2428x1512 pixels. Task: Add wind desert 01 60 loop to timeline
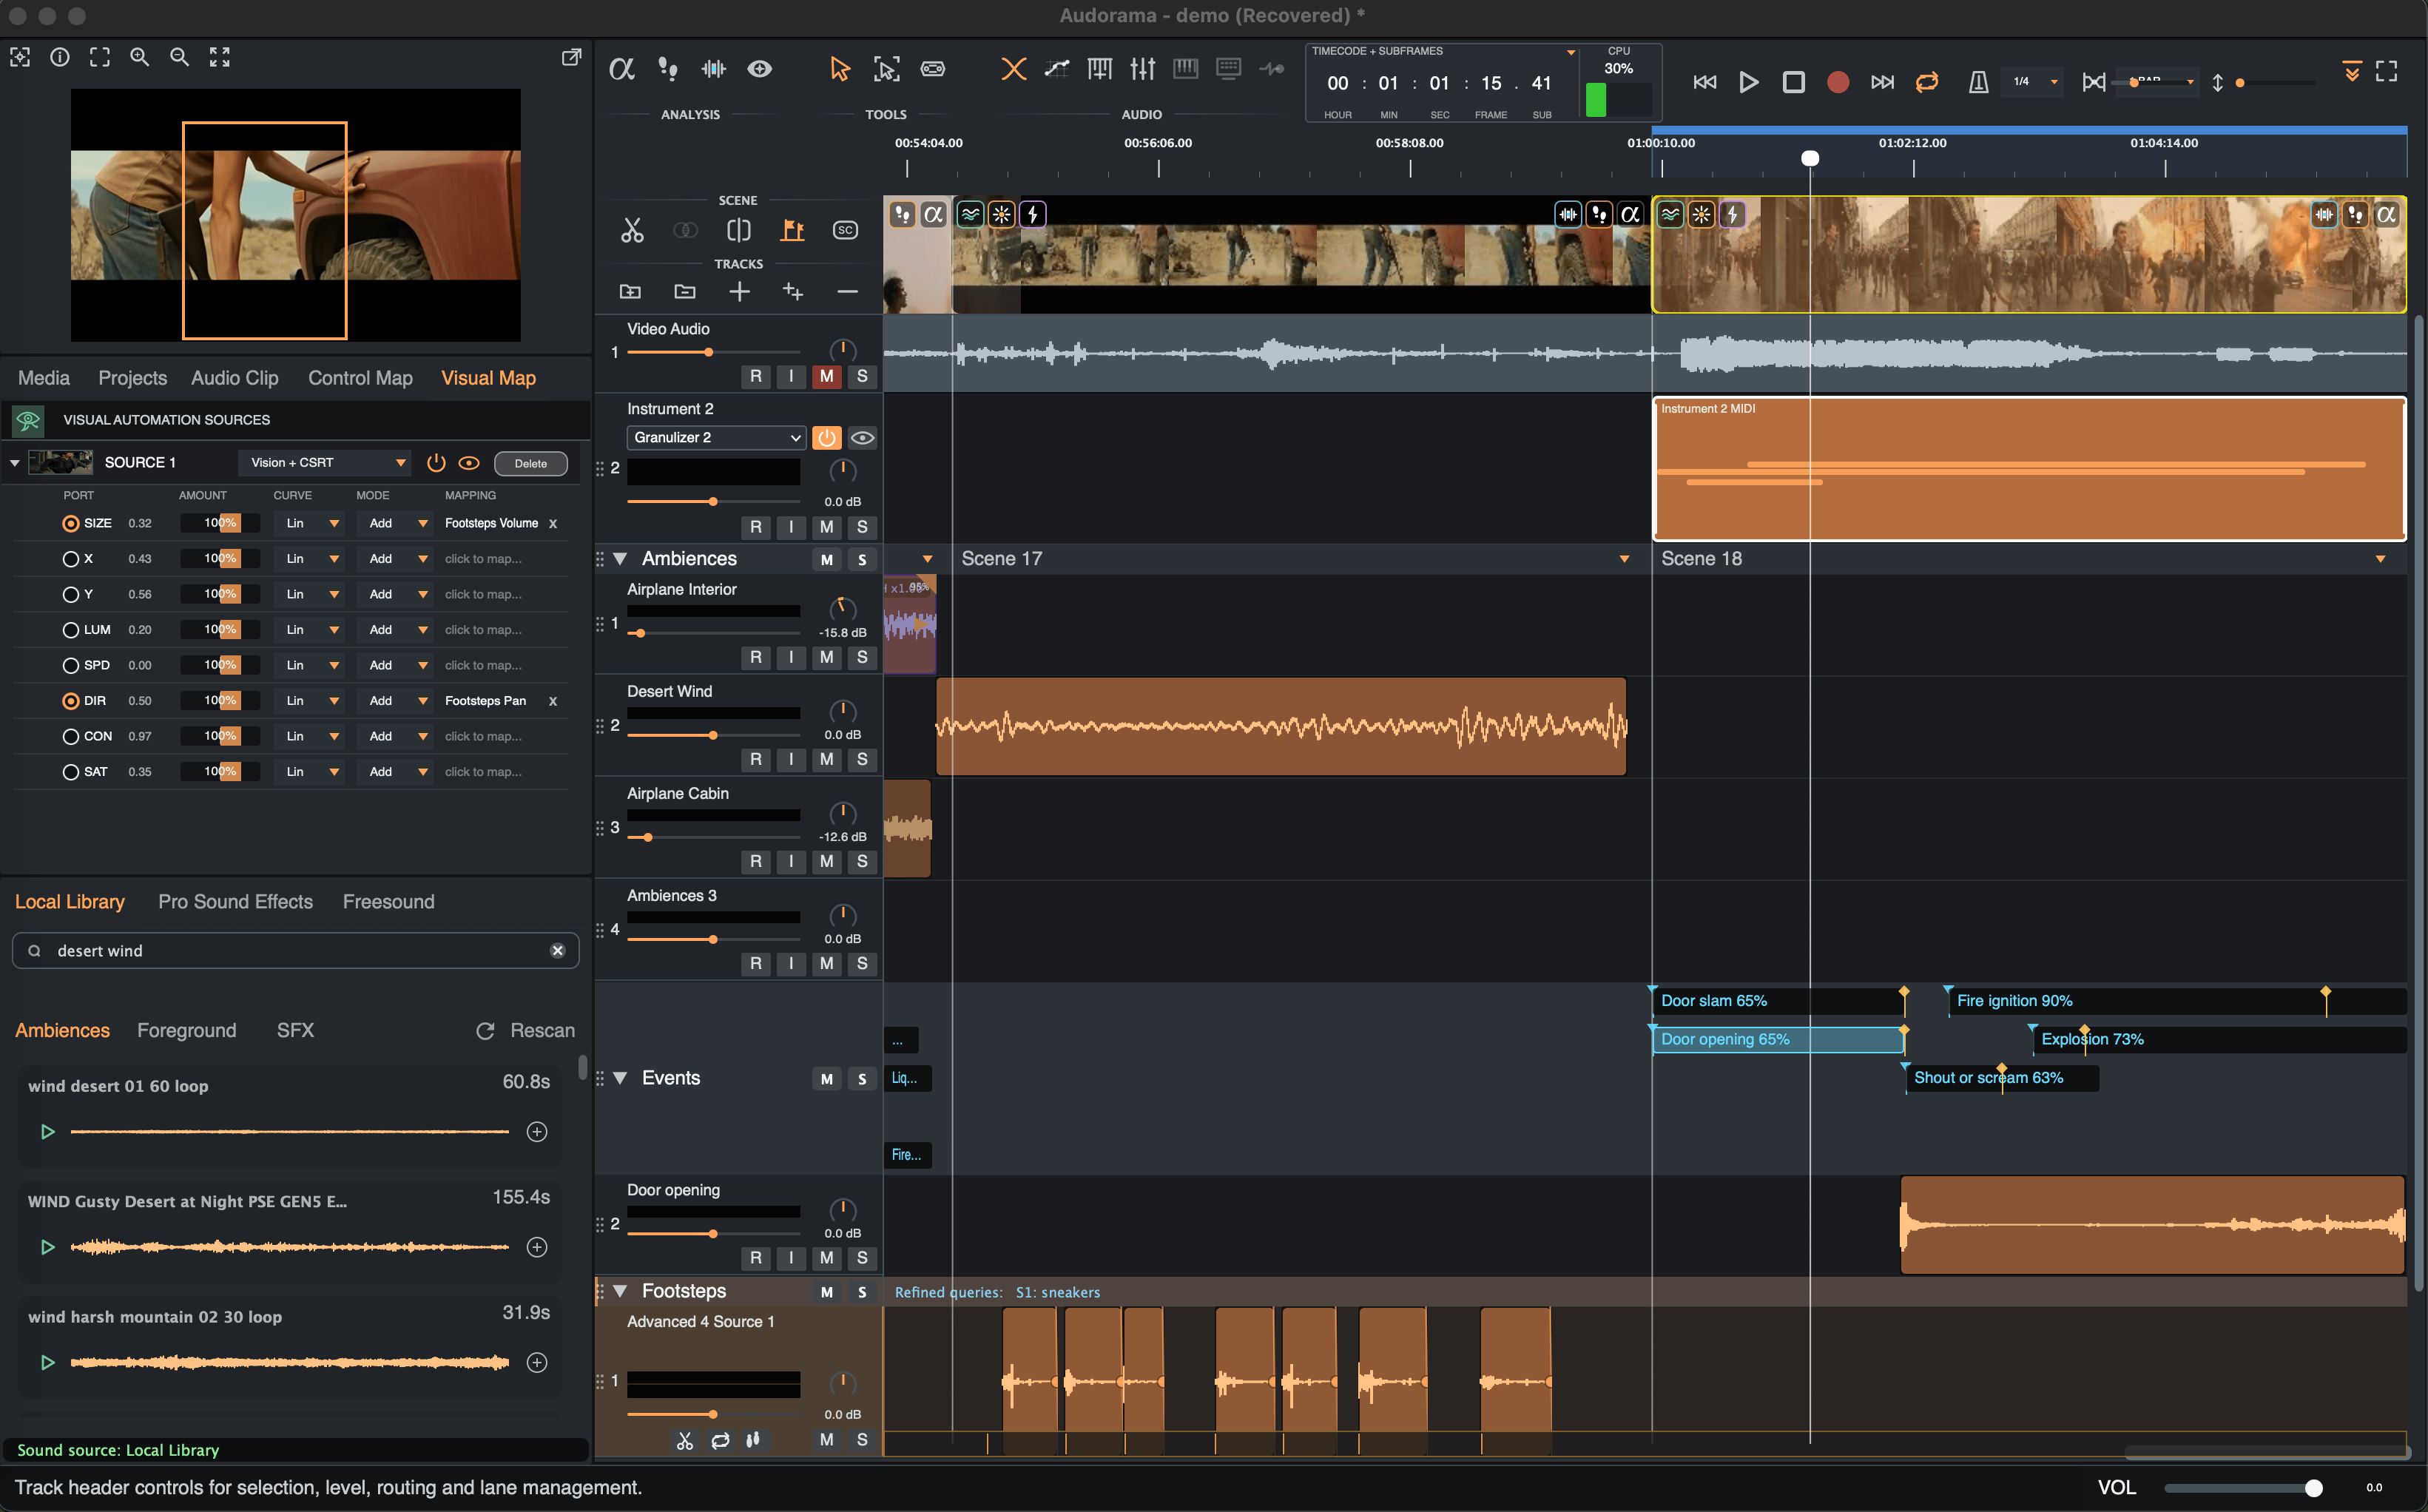[537, 1132]
